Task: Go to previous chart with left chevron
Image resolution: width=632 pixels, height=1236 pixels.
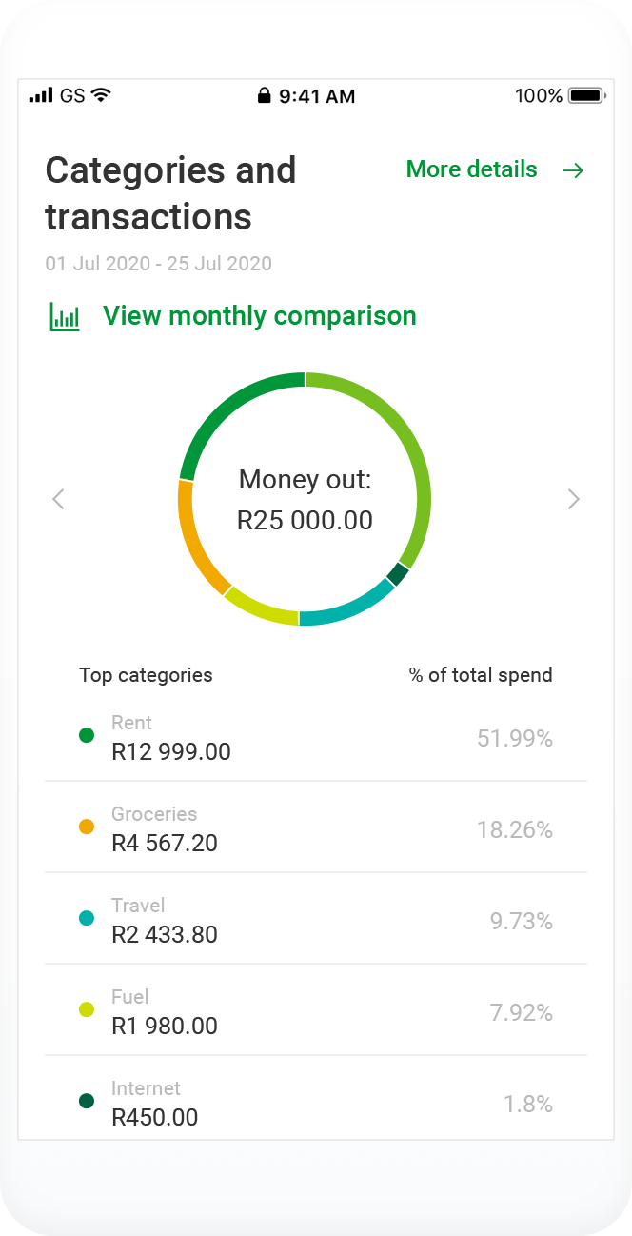Action: (x=59, y=499)
